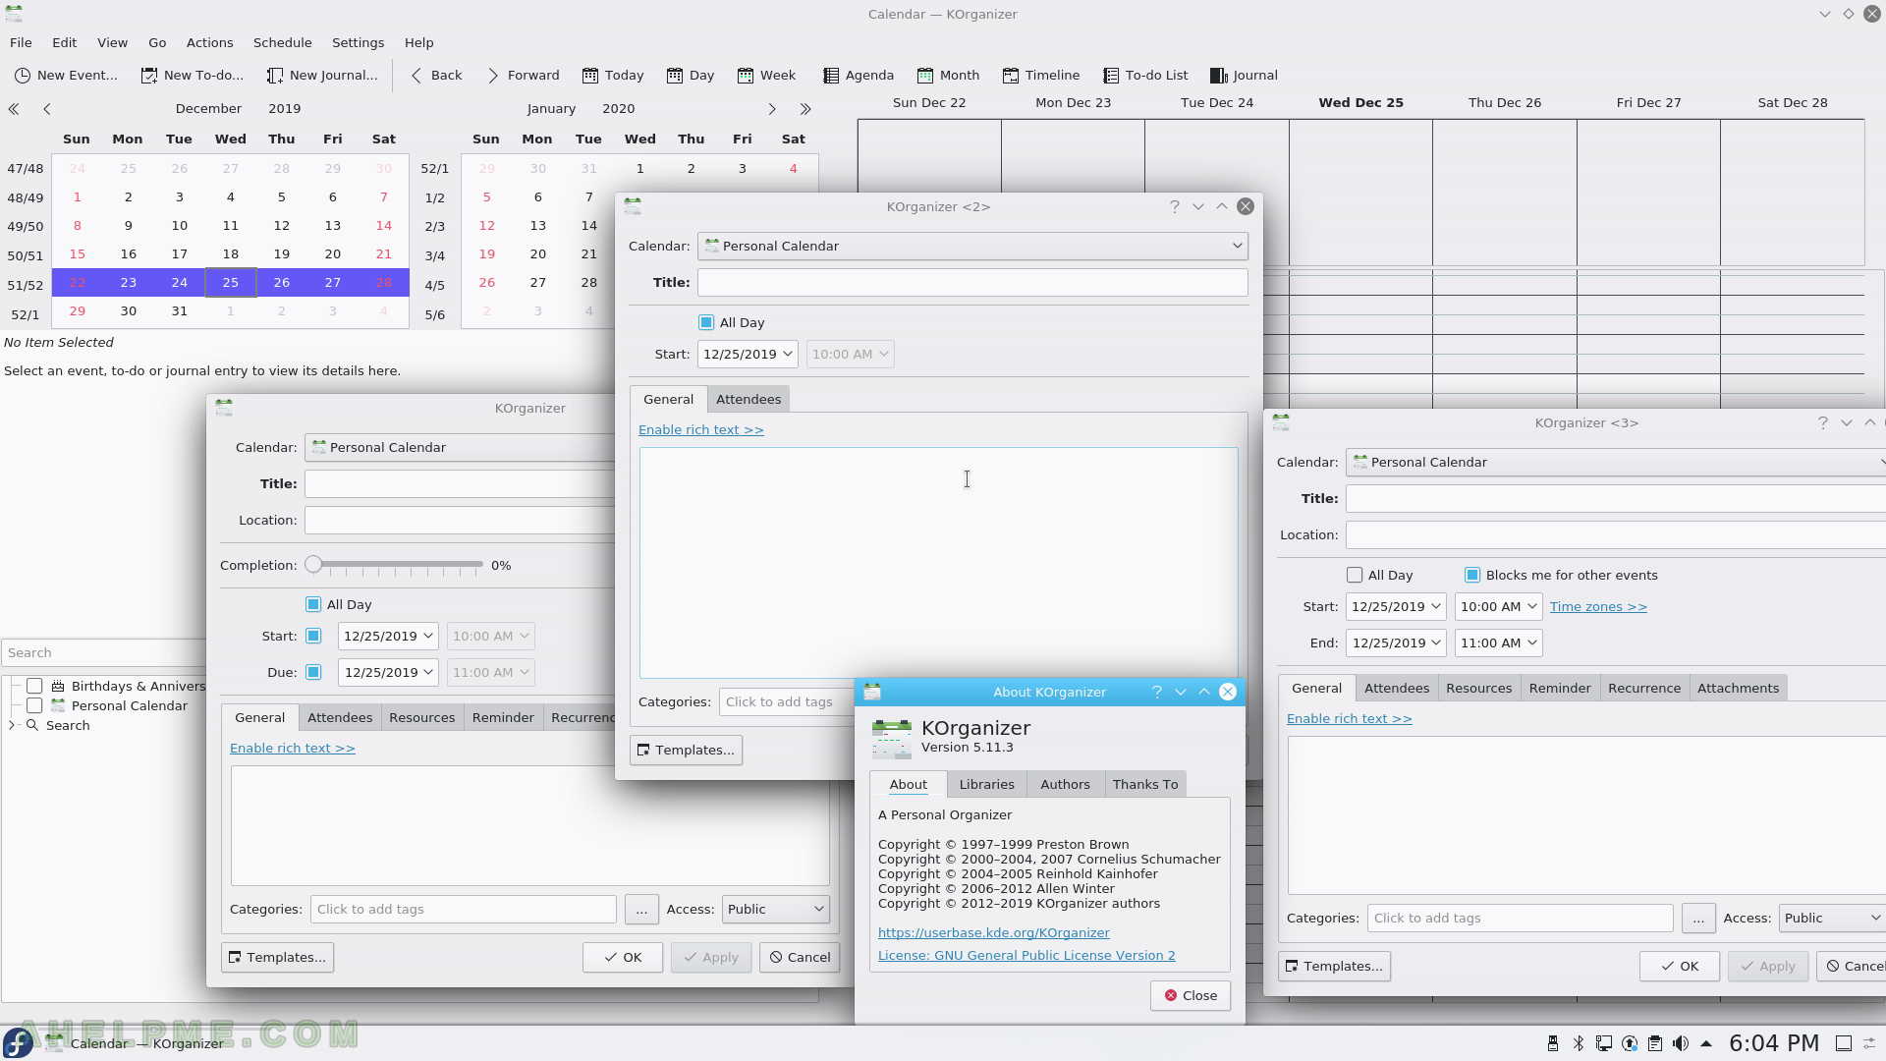Open the Timeline view
The height and width of the screenshot is (1061, 1886).
(1041, 76)
